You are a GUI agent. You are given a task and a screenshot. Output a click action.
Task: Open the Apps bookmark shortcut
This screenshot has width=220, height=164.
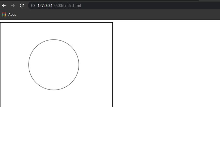pyautogui.click(x=12, y=14)
